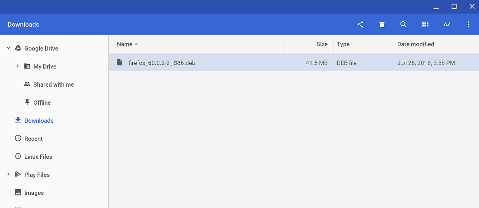Open the Search files magnifier
479x208 pixels.
[404, 24]
